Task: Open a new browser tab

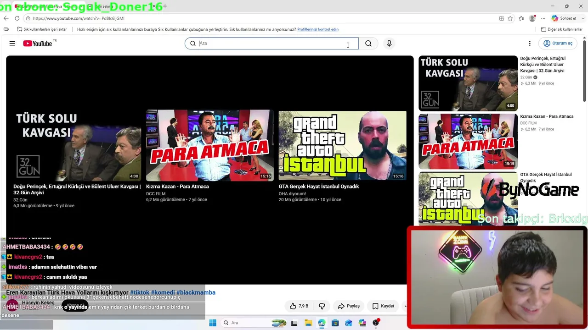Action: click(165, 6)
